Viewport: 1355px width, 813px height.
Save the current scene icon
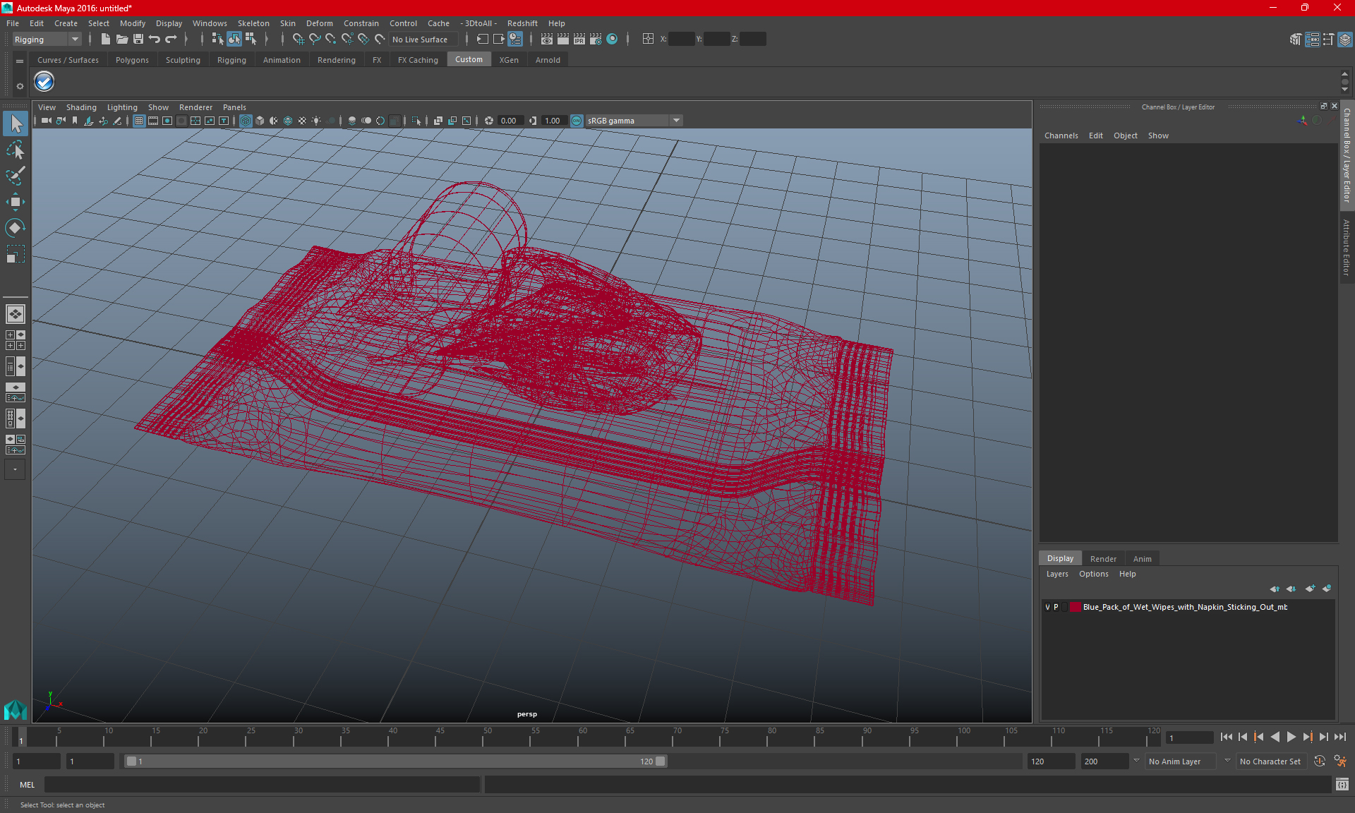[138, 40]
